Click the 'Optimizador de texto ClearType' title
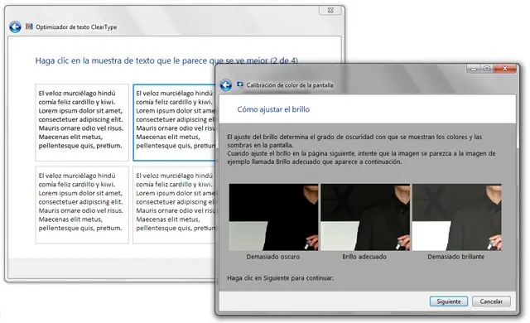530x323 pixels. [x=76, y=27]
